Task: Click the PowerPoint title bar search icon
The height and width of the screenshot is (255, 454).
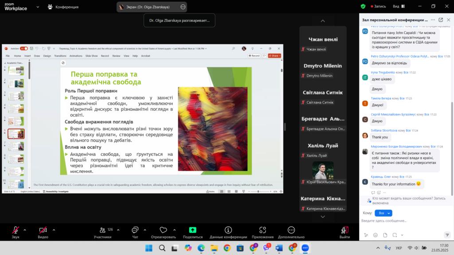Action: coord(233,49)
